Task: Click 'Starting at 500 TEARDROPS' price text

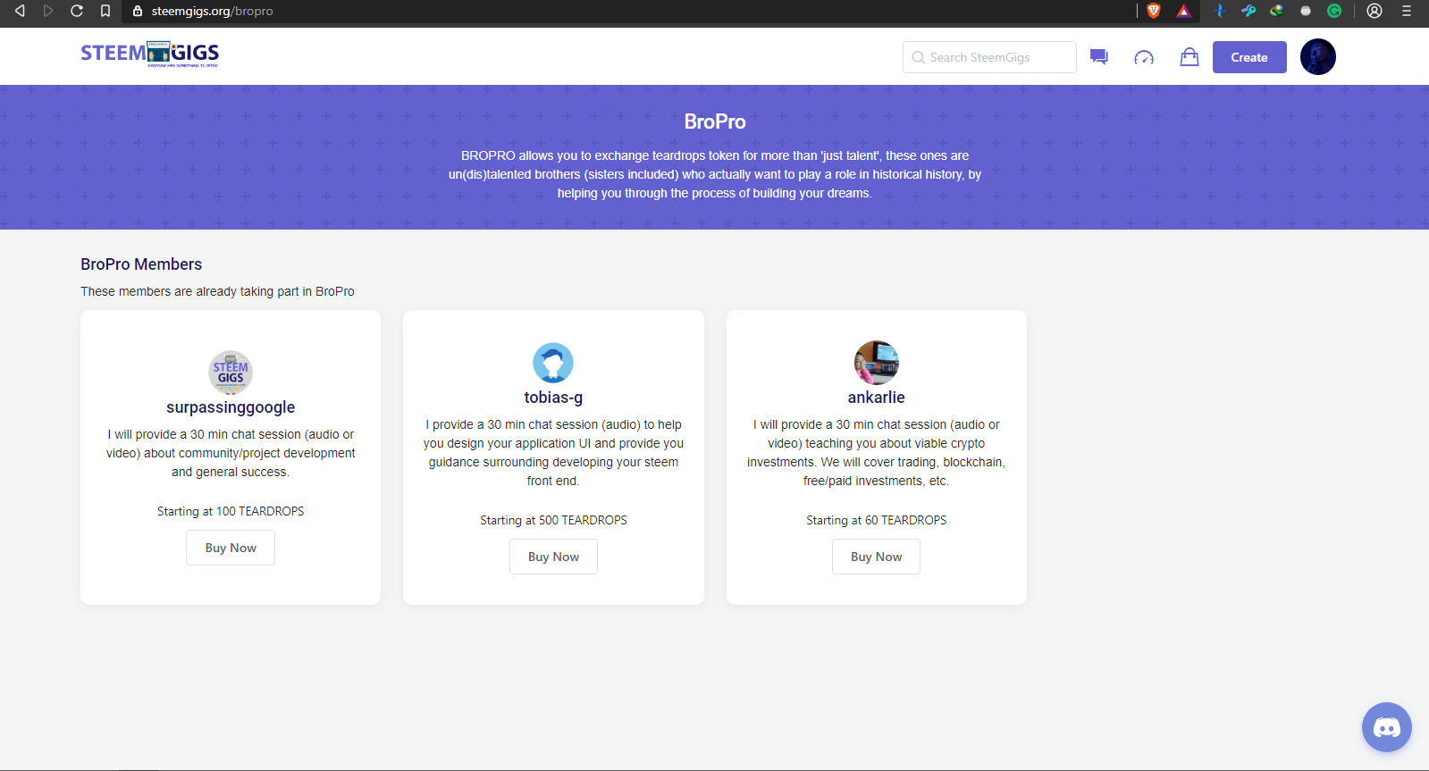Action: (553, 520)
